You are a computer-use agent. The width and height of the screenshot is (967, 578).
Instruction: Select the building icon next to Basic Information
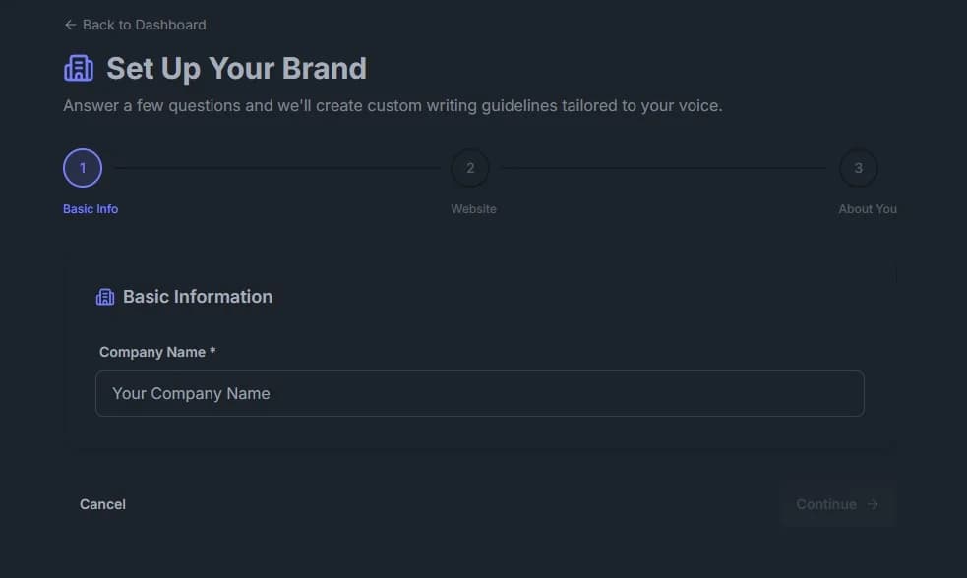[105, 296]
